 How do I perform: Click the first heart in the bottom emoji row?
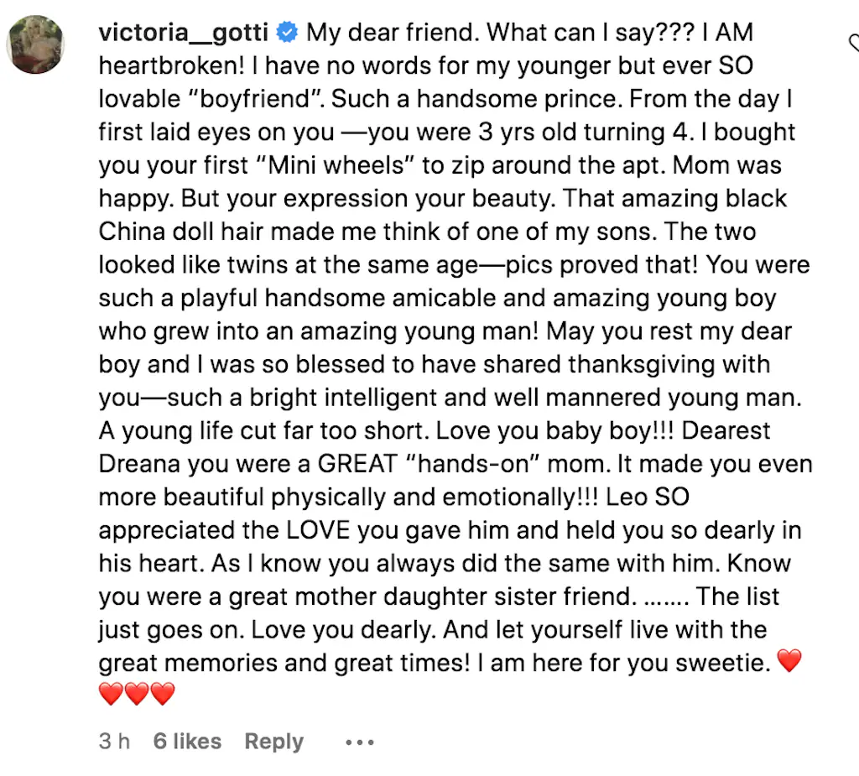coord(112,694)
